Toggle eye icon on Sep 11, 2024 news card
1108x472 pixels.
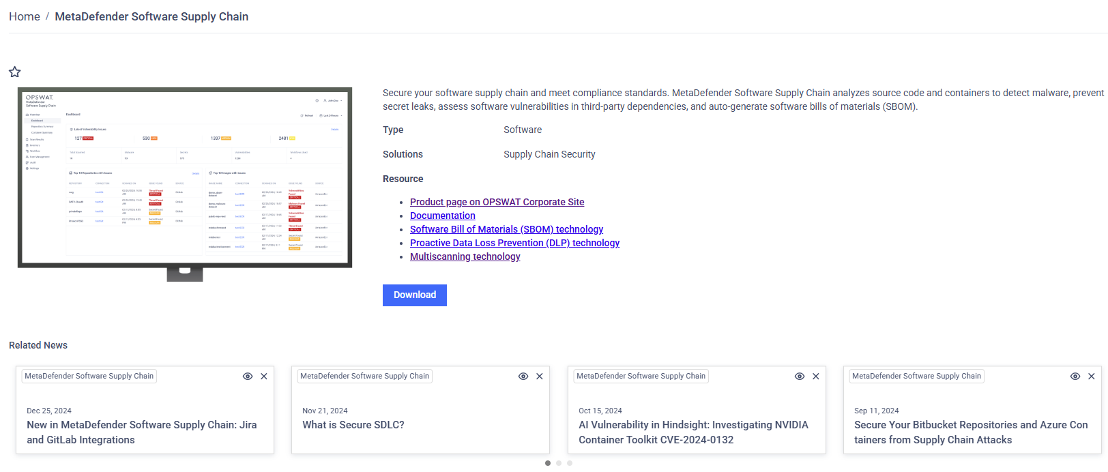coord(1075,377)
